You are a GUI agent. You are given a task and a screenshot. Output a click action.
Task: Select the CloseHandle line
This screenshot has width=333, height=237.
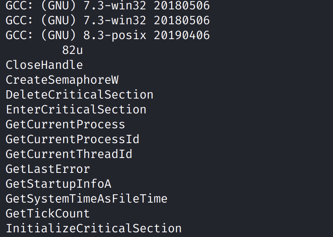44,65
